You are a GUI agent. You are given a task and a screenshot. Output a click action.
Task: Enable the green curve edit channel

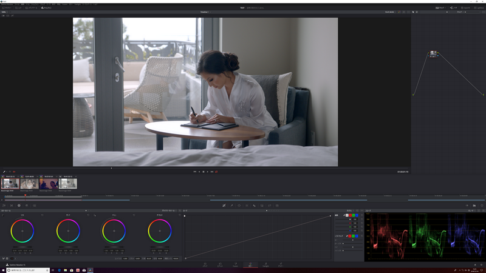pos(354,215)
